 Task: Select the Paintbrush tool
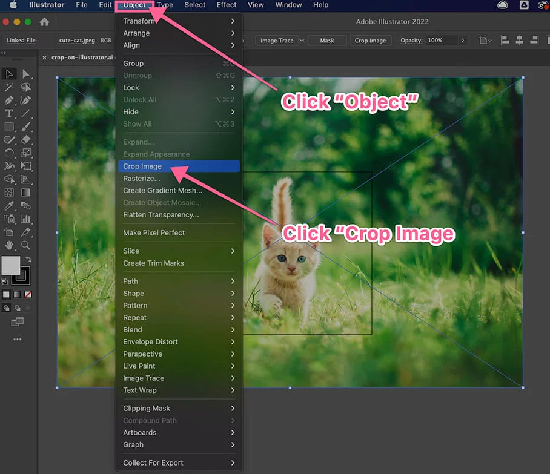(25, 127)
